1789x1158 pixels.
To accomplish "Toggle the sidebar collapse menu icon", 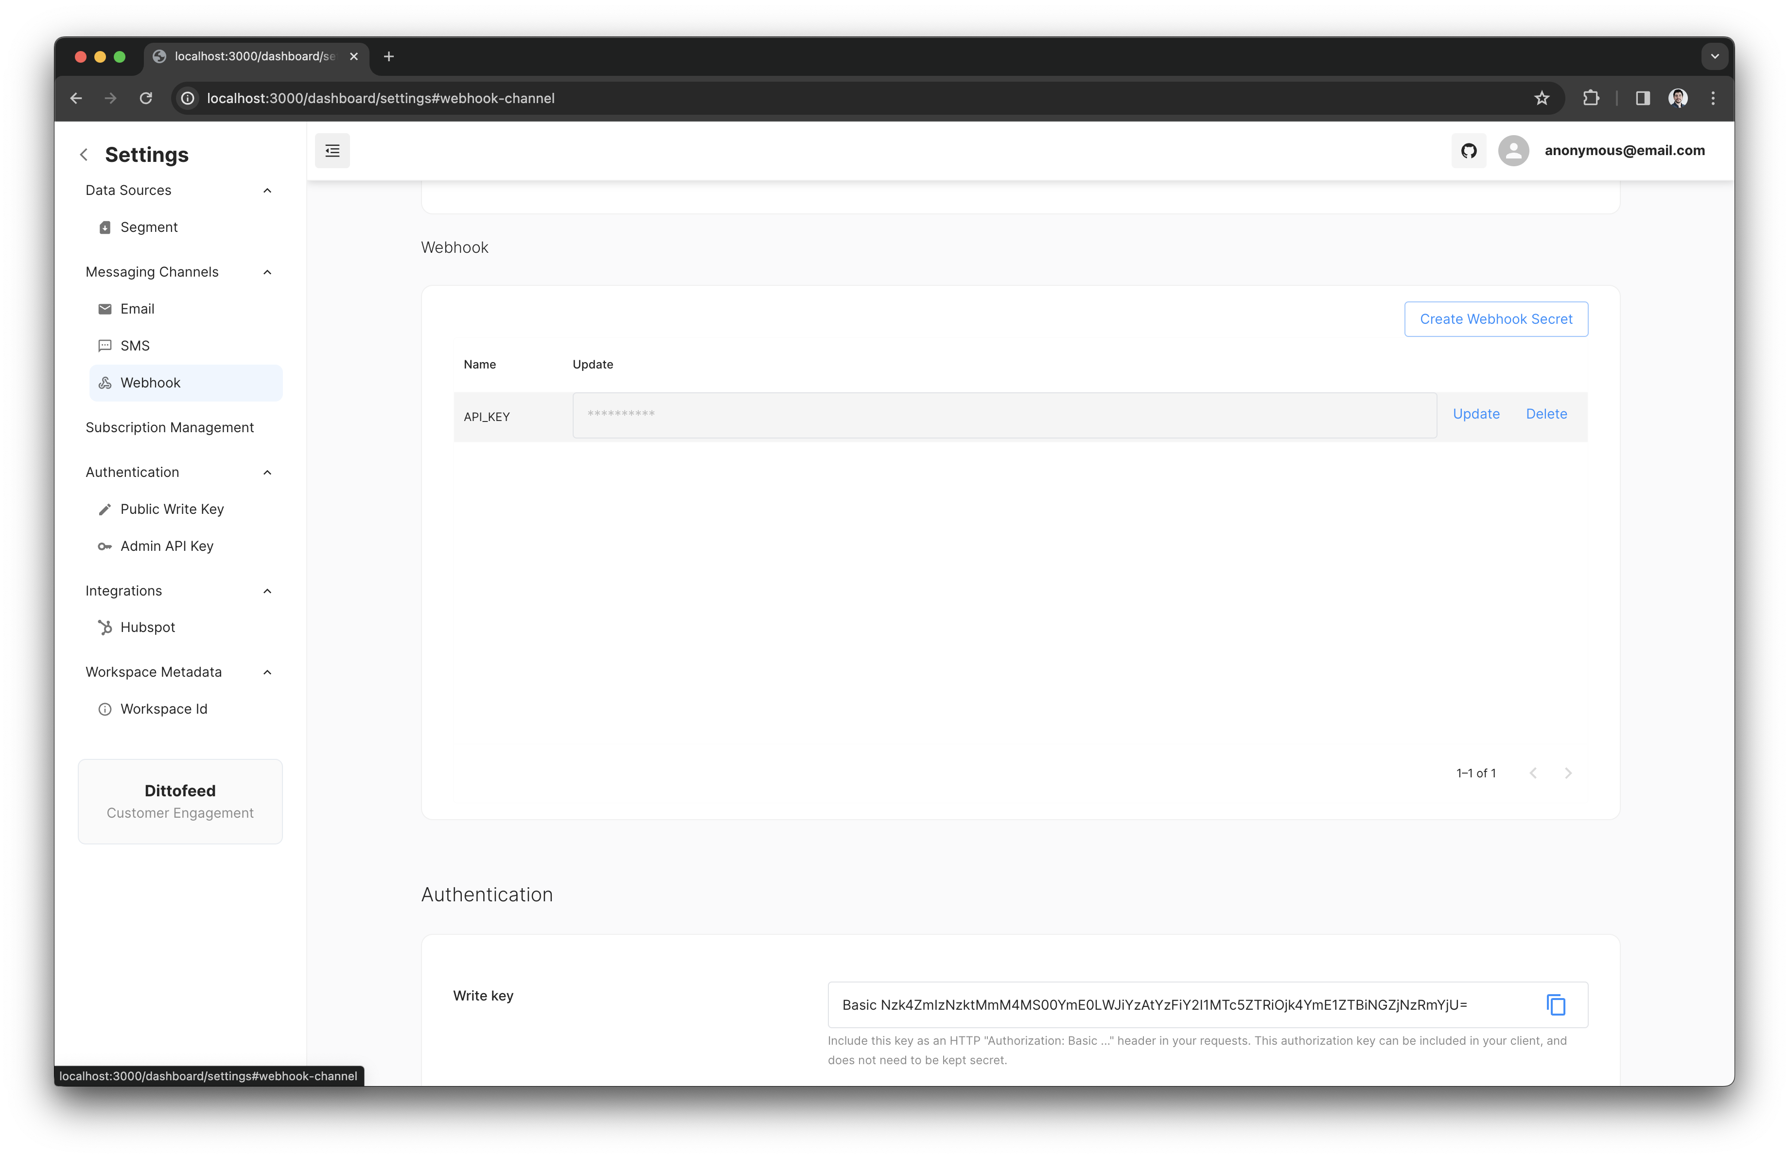I will tap(332, 151).
